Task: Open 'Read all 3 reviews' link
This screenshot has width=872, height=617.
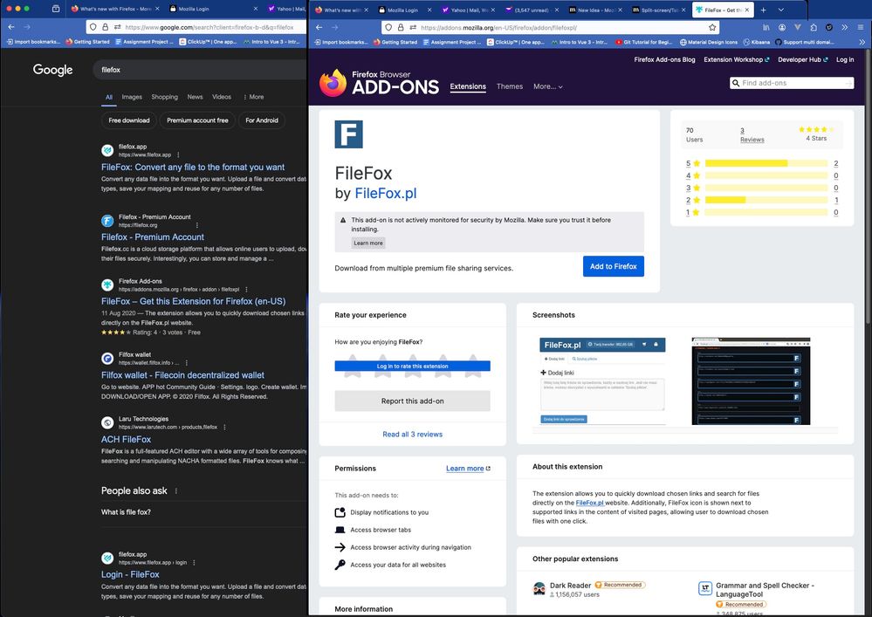Action: (x=412, y=434)
